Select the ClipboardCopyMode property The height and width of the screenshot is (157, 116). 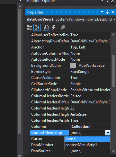tap(49, 90)
